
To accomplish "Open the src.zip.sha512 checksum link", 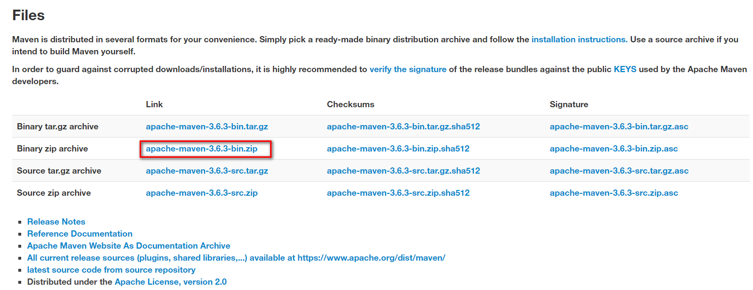I will click(x=398, y=193).
